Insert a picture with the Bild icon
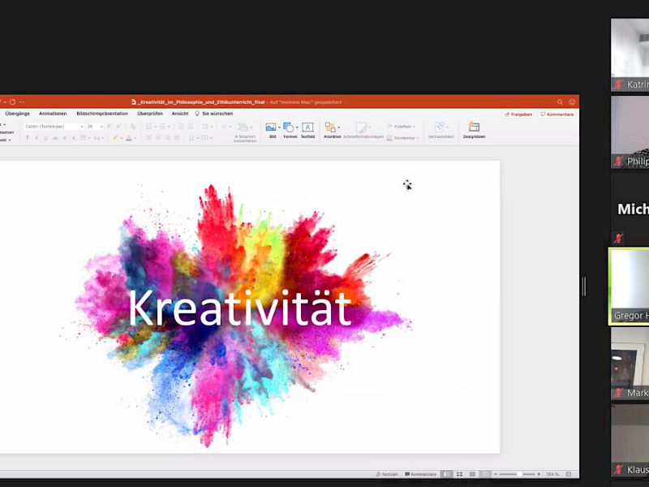The height and width of the screenshot is (487, 649). (271, 128)
